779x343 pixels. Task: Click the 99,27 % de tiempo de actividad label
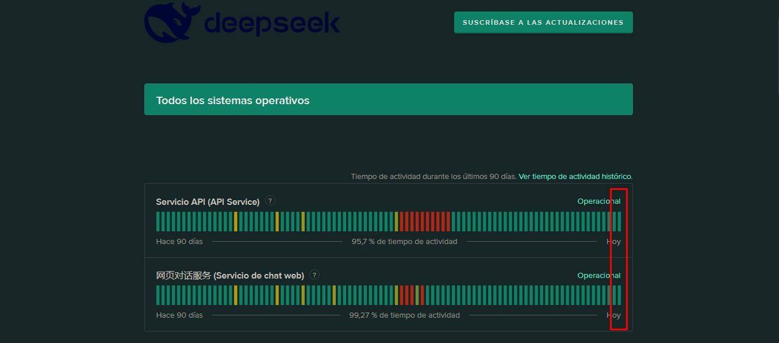(x=405, y=315)
